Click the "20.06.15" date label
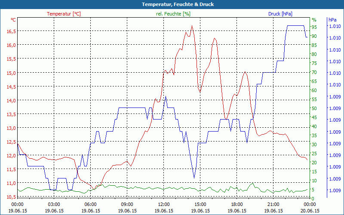This screenshot has width=344, height=215. click(310, 211)
